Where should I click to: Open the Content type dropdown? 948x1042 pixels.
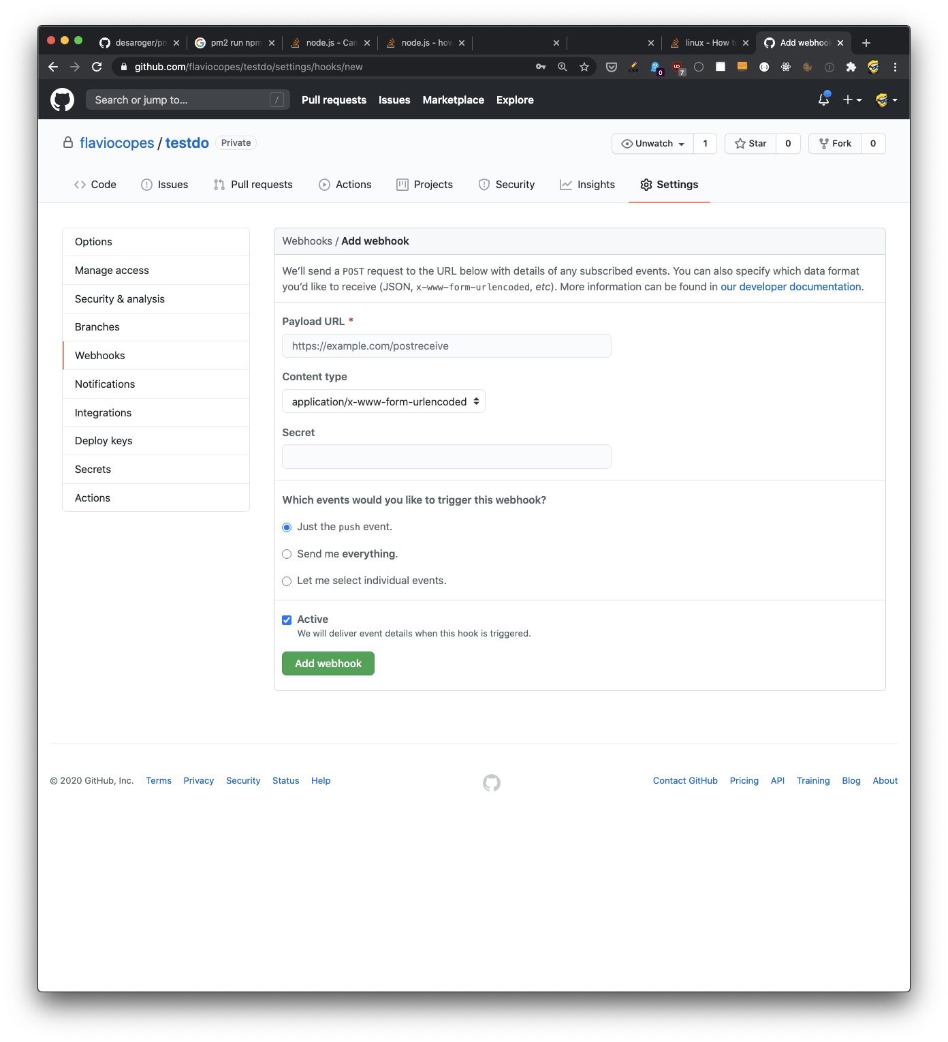coord(383,402)
